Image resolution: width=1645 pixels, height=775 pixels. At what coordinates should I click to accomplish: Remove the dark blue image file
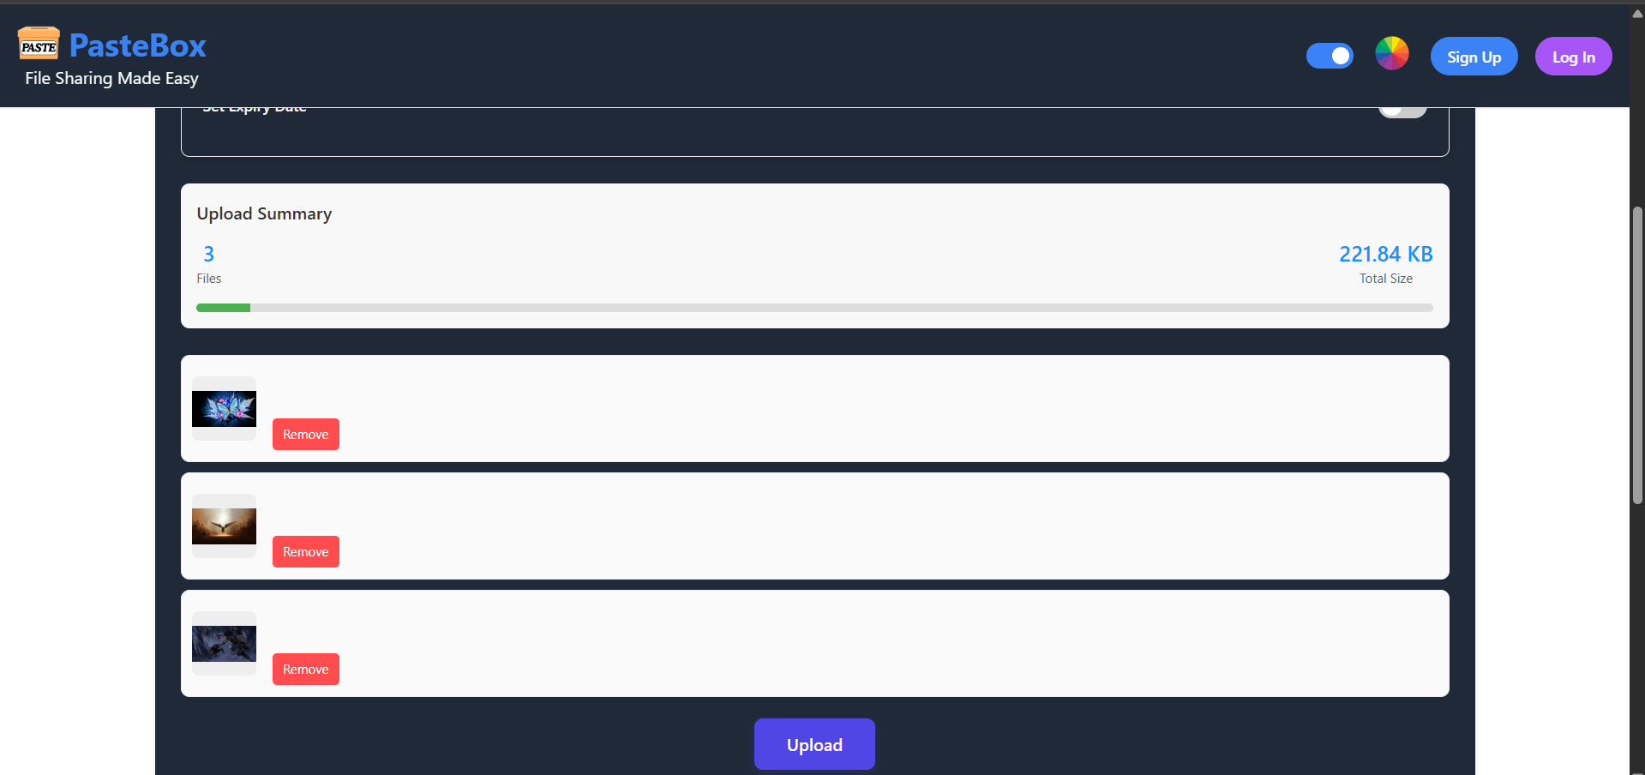click(x=305, y=669)
